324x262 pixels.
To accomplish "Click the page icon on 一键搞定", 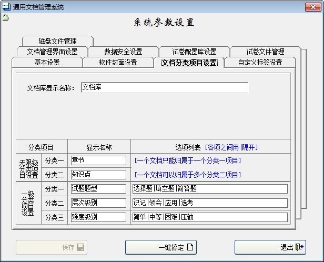I will coord(190,247).
